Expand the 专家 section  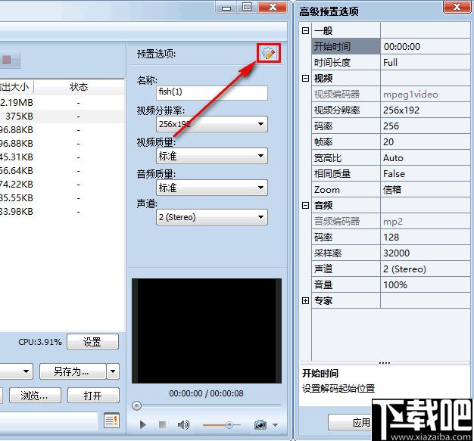(306, 301)
